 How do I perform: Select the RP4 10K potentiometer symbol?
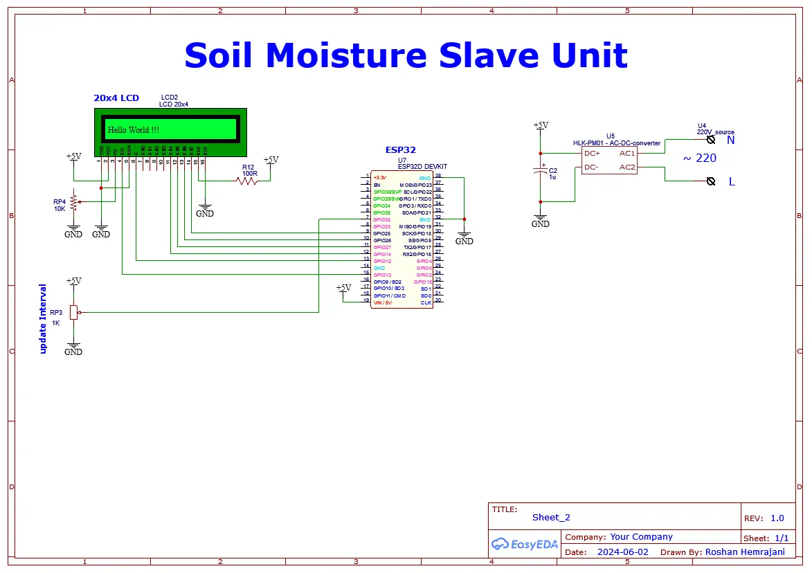point(74,202)
